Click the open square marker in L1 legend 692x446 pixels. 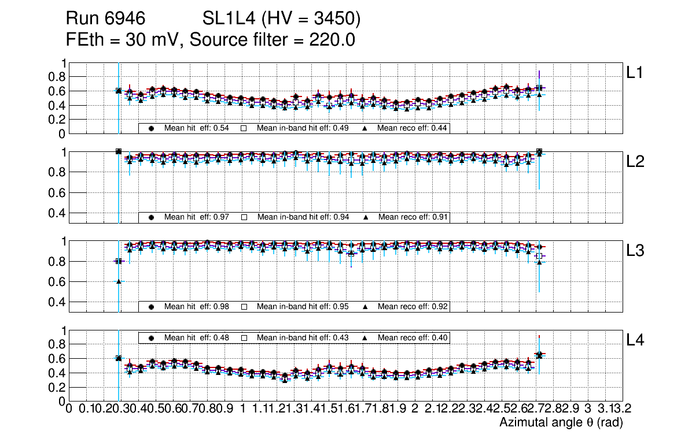tap(244, 128)
